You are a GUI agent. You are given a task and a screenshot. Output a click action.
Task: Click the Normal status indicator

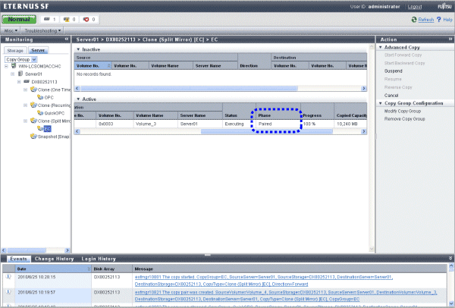[19, 20]
